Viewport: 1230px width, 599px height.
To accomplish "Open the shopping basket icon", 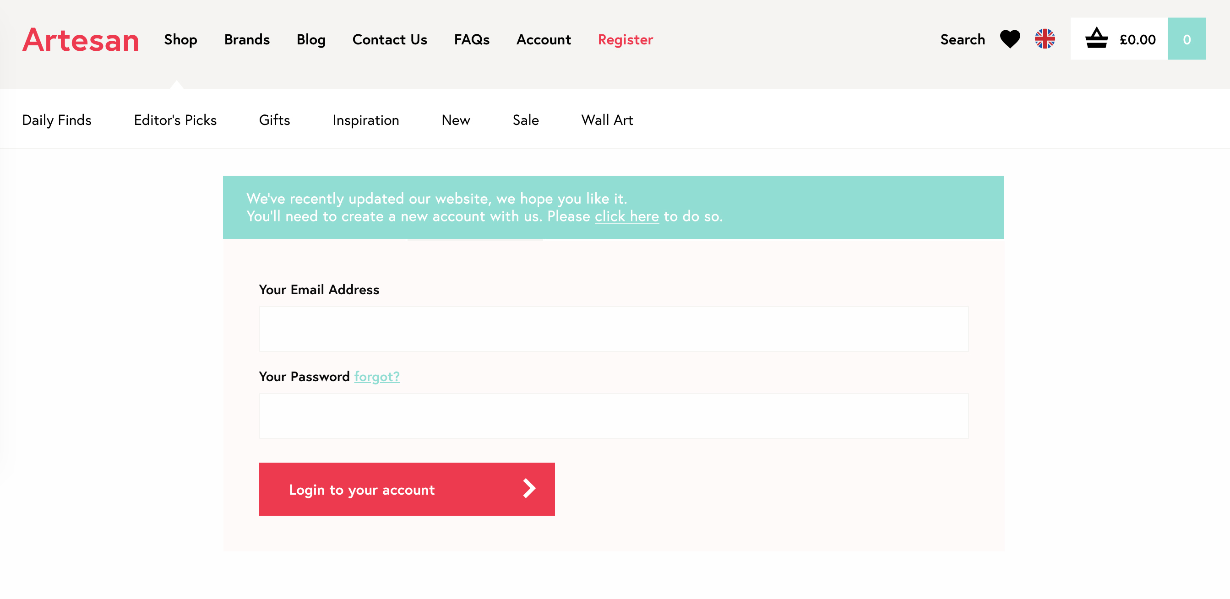I will [x=1096, y=38].
